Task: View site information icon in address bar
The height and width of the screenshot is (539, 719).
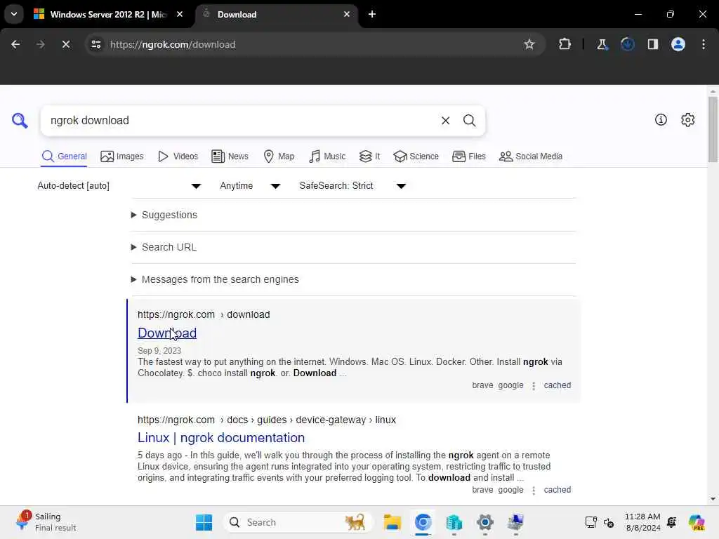Action: click(x=95, y=44)
